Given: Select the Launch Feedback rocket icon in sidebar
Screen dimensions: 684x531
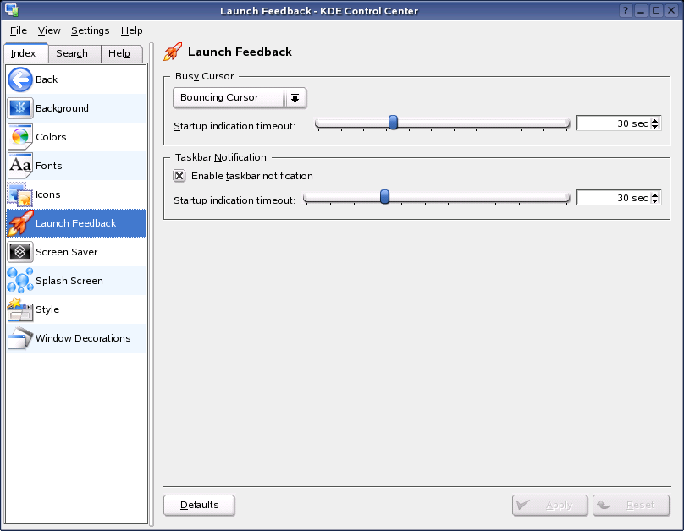Looking at the screenshot, I should (20, 223).
